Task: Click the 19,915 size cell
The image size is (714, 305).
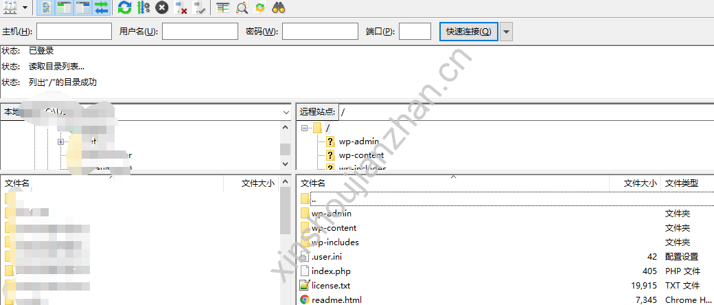Action: pyautogui.click(x=644, y=286)
